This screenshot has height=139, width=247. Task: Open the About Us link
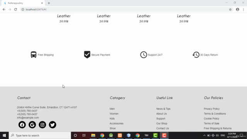(x=161, y=114)
